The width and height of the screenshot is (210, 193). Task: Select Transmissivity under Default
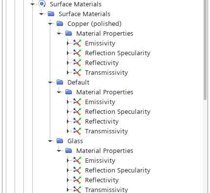(x=106, y=131)
